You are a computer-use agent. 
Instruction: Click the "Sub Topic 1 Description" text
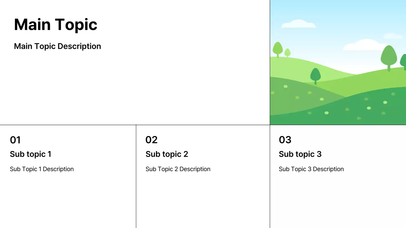[42, 169]
